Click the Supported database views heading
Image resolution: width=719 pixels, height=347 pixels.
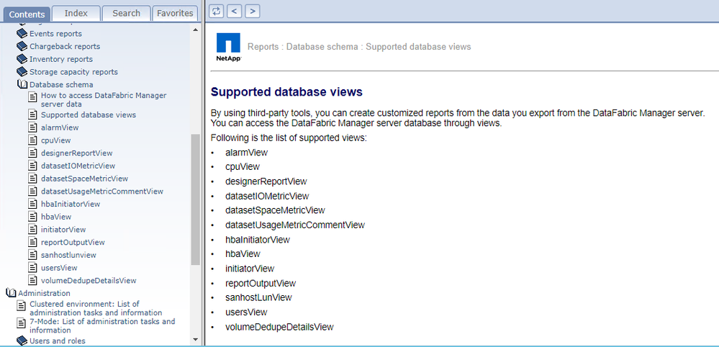(286, 92)
